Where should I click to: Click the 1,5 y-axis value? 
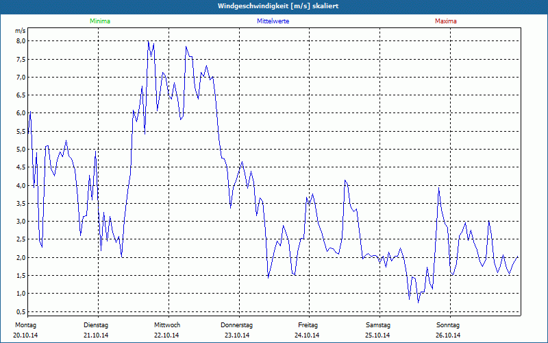[21, 276]
